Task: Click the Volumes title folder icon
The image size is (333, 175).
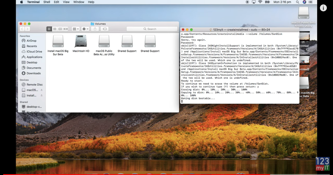Action: click(92, 24)
